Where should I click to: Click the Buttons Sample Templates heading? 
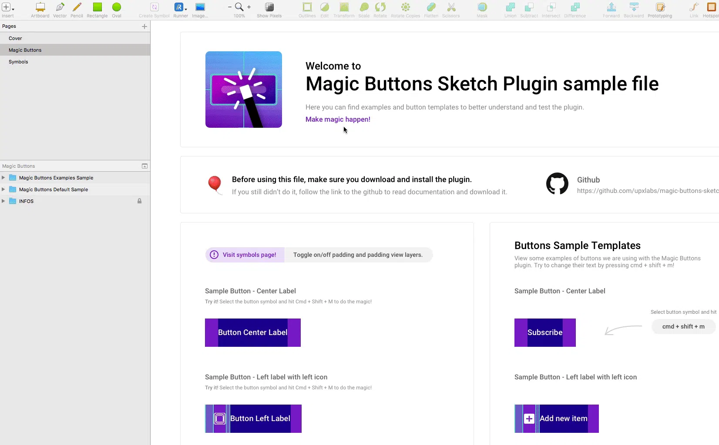(x=578, y=246)
